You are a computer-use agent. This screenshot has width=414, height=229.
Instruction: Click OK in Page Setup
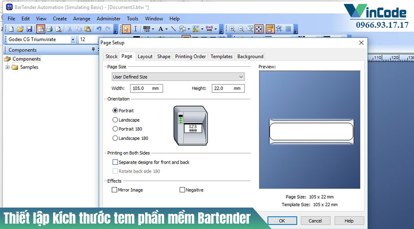coord(282,221)
